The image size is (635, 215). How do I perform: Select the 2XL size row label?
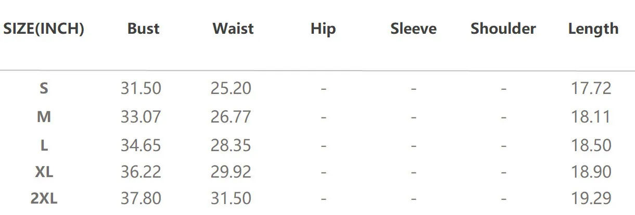pos(44,198)
